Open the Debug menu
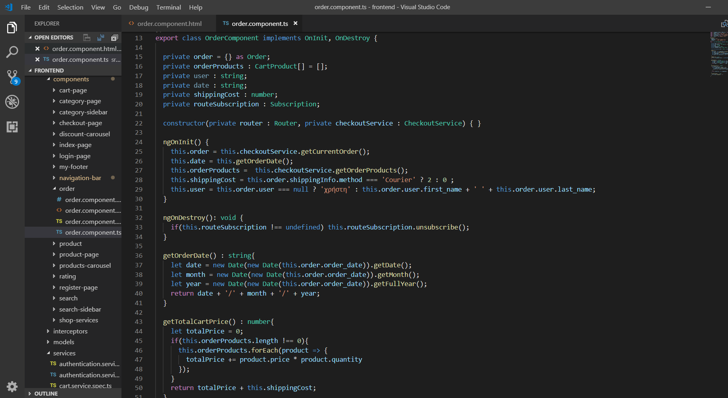The image size is (728, 398). [139, 7]
